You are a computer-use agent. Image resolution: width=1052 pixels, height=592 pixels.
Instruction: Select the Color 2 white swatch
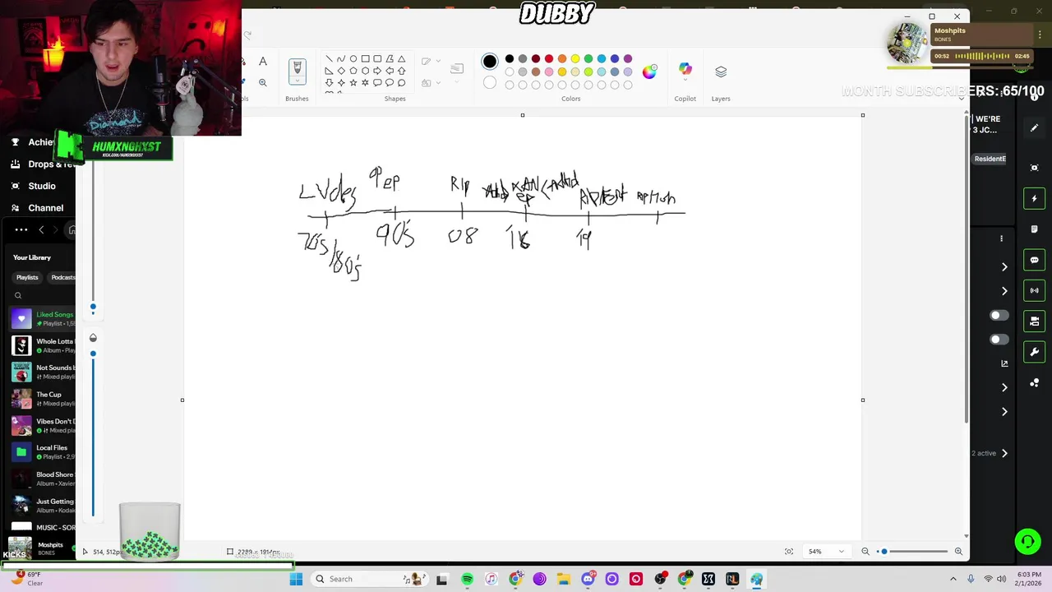pos(490,82)
